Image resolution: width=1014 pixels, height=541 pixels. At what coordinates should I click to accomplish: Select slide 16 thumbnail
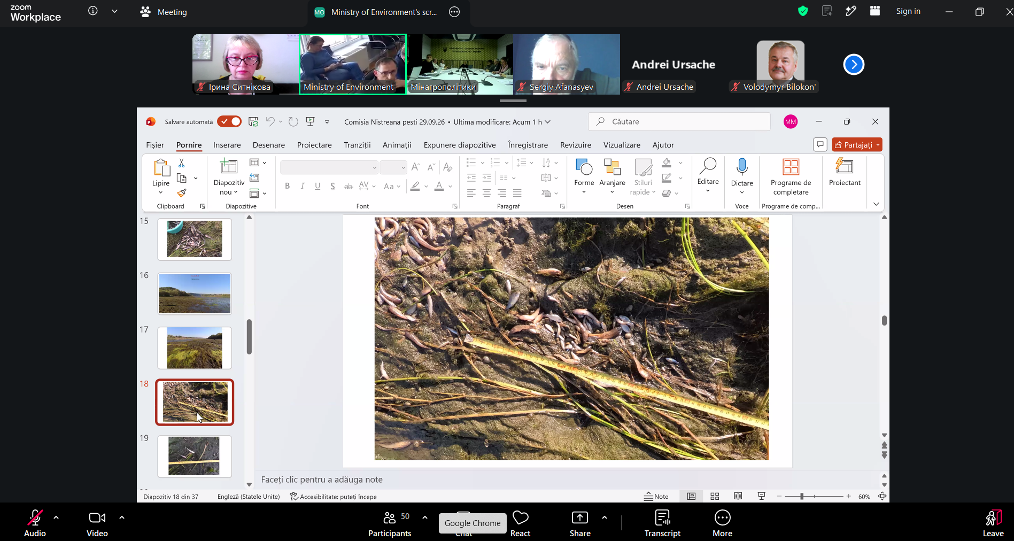tap(195, 293)
